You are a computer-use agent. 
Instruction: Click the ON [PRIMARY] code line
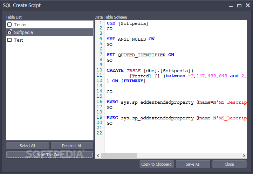(x=126, y=81)
